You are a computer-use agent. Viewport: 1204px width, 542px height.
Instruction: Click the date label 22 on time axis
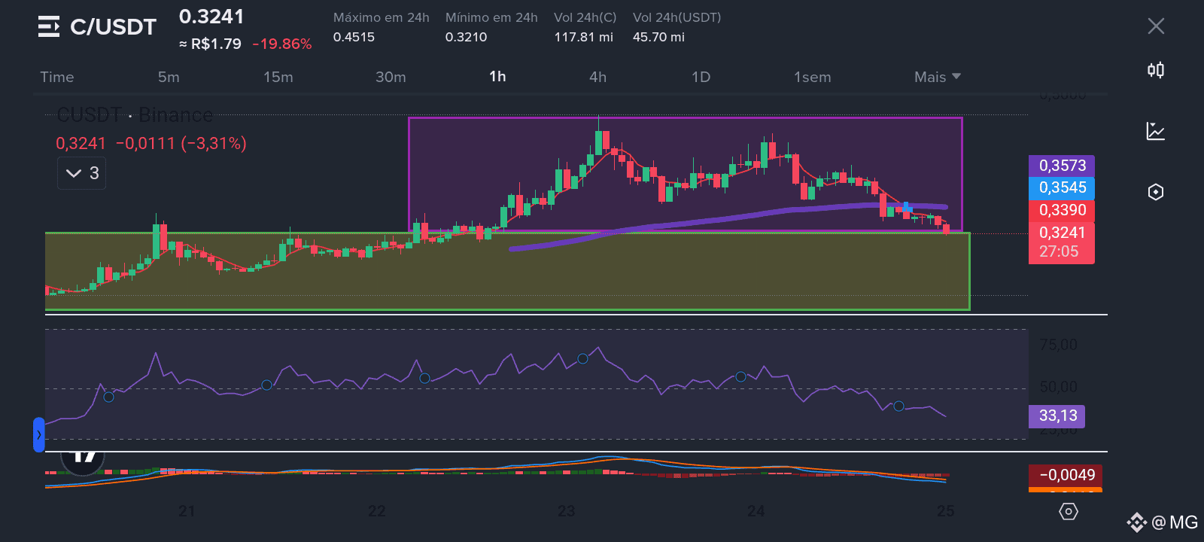click(x=376, y=511)
